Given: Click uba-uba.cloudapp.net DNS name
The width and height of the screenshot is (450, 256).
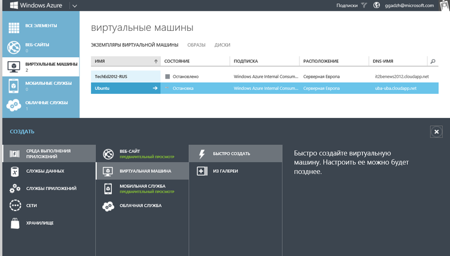Looking at the screenshot, I should click(x=395, y=88).
